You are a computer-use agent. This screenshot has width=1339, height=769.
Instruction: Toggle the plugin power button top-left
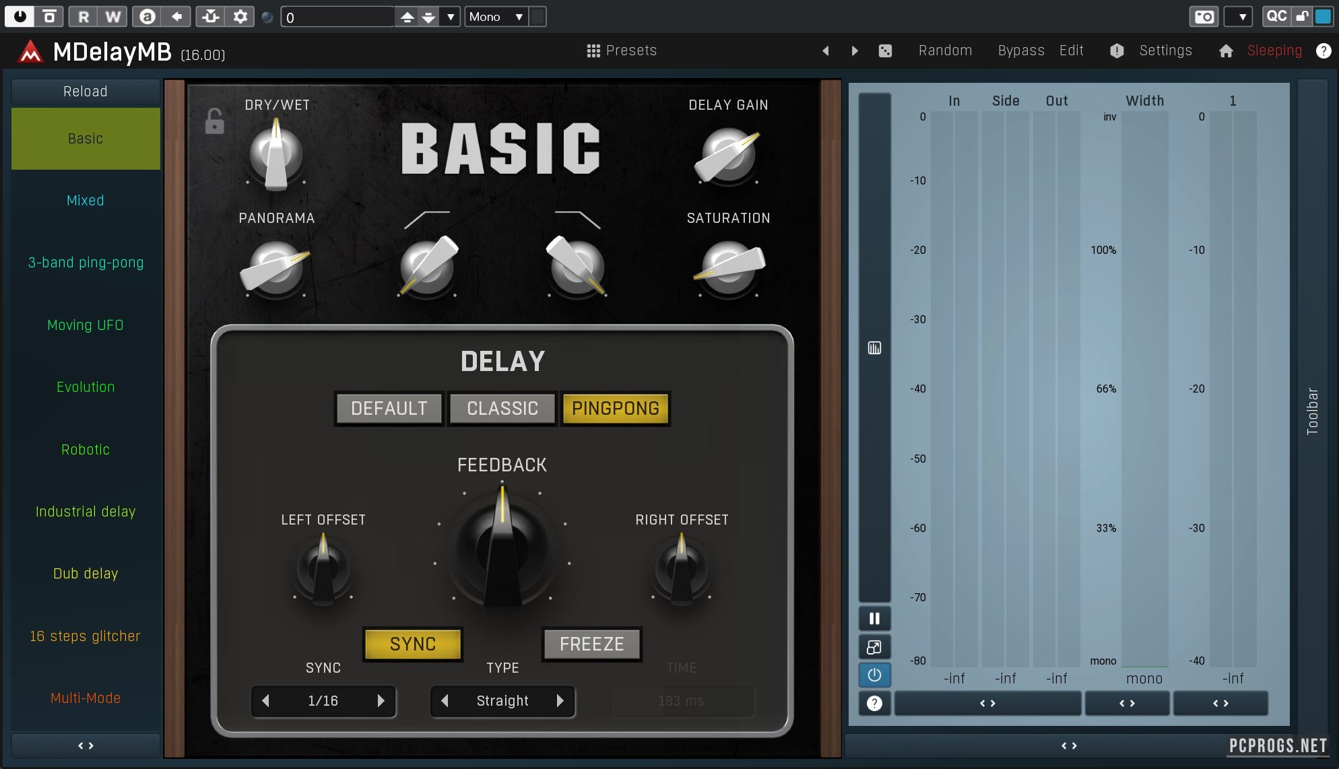[20, 16]
